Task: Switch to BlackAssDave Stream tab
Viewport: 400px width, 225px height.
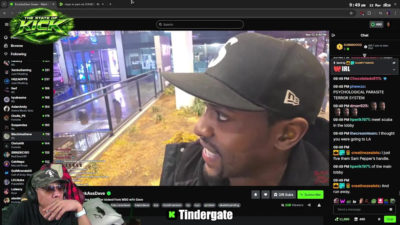Action: click(31, 4)
